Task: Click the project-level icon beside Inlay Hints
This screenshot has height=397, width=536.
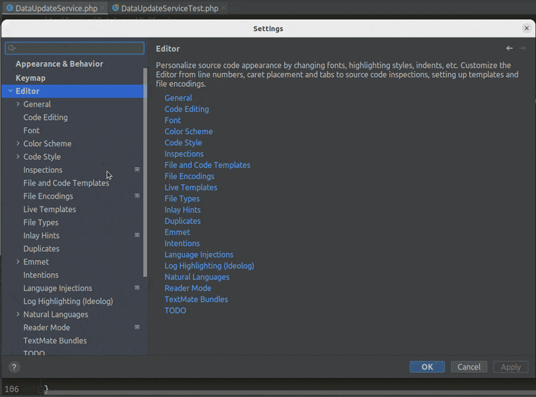Action: [x=137, y=235]
